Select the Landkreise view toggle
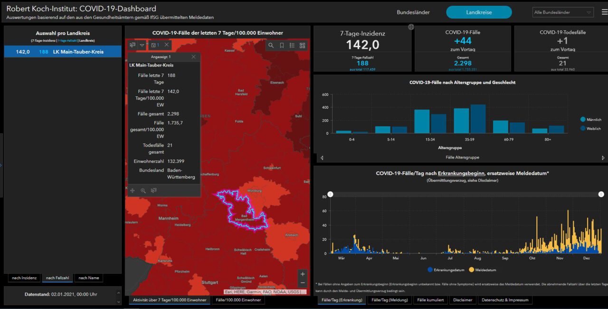 (479, 12)
